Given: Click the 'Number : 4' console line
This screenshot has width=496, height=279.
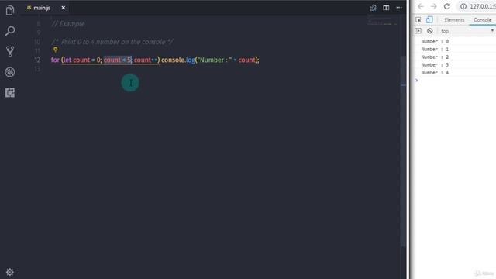Looking at the screenshot, I should click(435, 72).
